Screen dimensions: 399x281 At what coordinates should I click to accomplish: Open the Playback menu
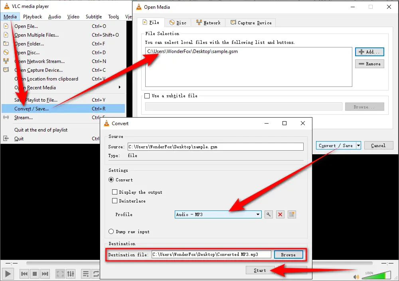[x=33, y=16]
